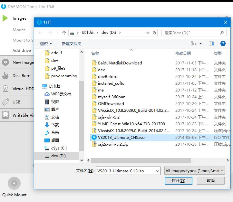233x202 pixels.
Task: Click the Quick Mount disc icon
Action: [x=14, y=183]
